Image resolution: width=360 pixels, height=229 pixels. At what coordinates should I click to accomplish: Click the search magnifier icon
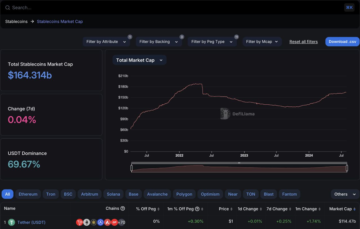pos(8,8)
